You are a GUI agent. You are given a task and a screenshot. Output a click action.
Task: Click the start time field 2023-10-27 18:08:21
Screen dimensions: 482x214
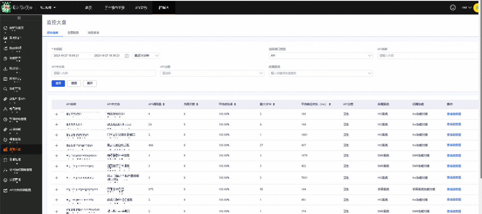coord(66,56)
